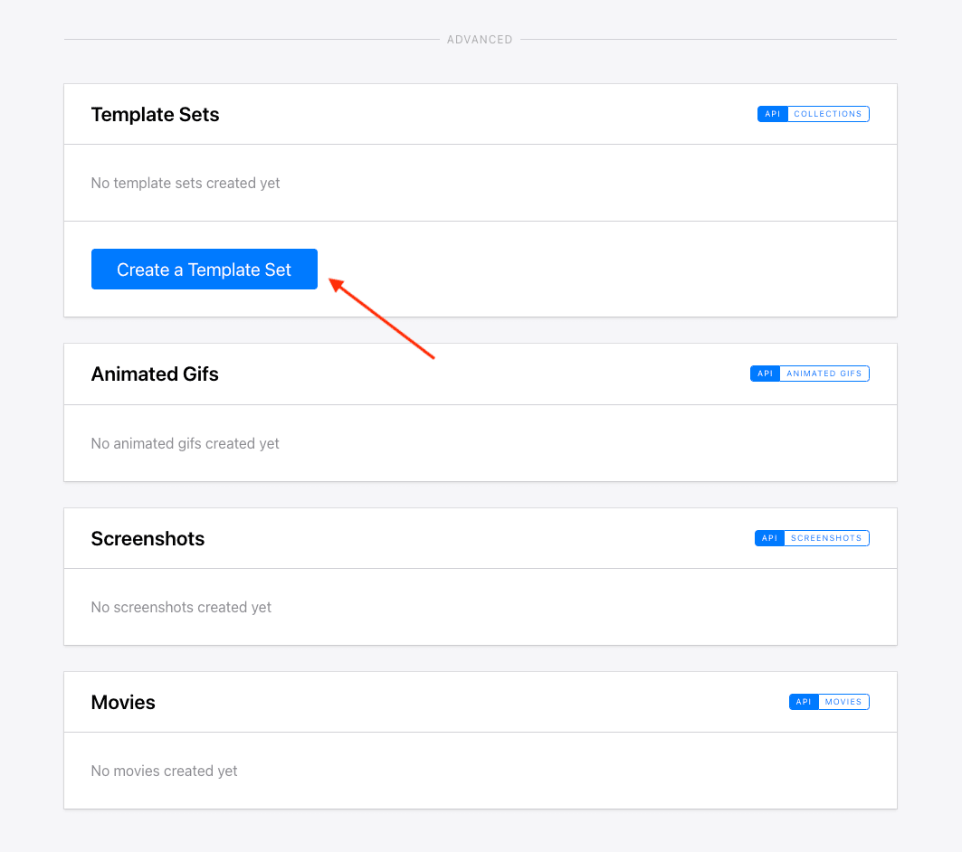Click the Movies section heading

[x=122, y=701]
